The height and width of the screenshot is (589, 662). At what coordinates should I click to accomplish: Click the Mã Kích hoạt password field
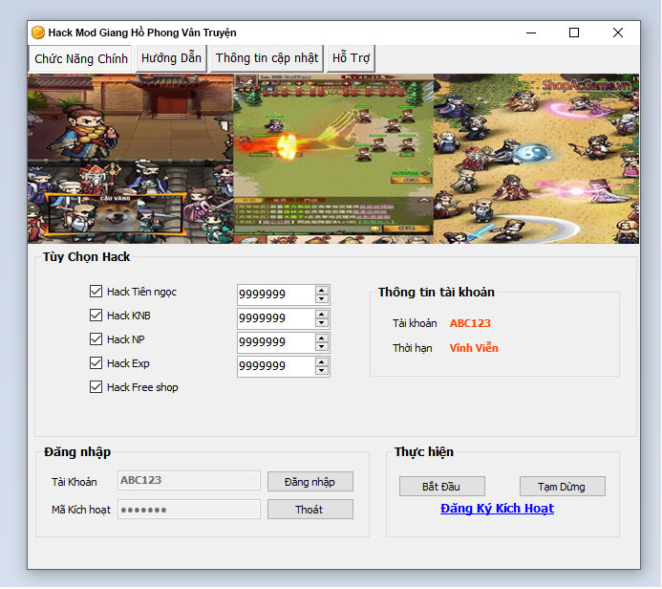pos(189,509)
